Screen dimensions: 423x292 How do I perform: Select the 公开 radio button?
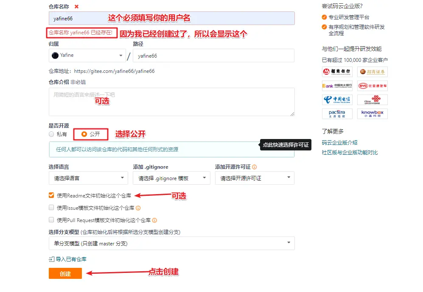point(84,134)
